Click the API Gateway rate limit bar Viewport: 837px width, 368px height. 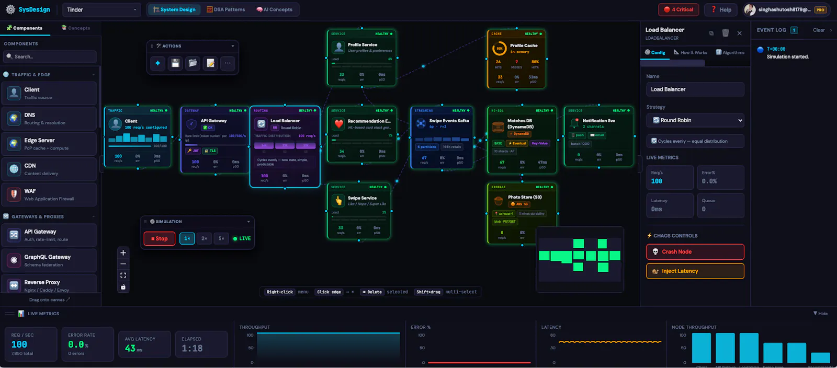(x=216, y=144)
